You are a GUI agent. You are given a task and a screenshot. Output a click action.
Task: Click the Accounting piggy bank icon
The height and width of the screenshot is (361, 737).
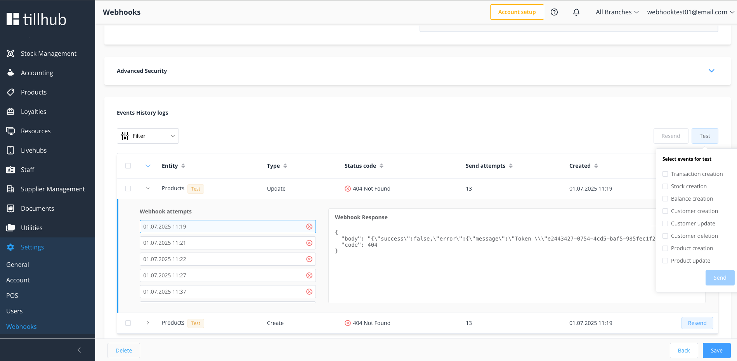pos(11,73)
